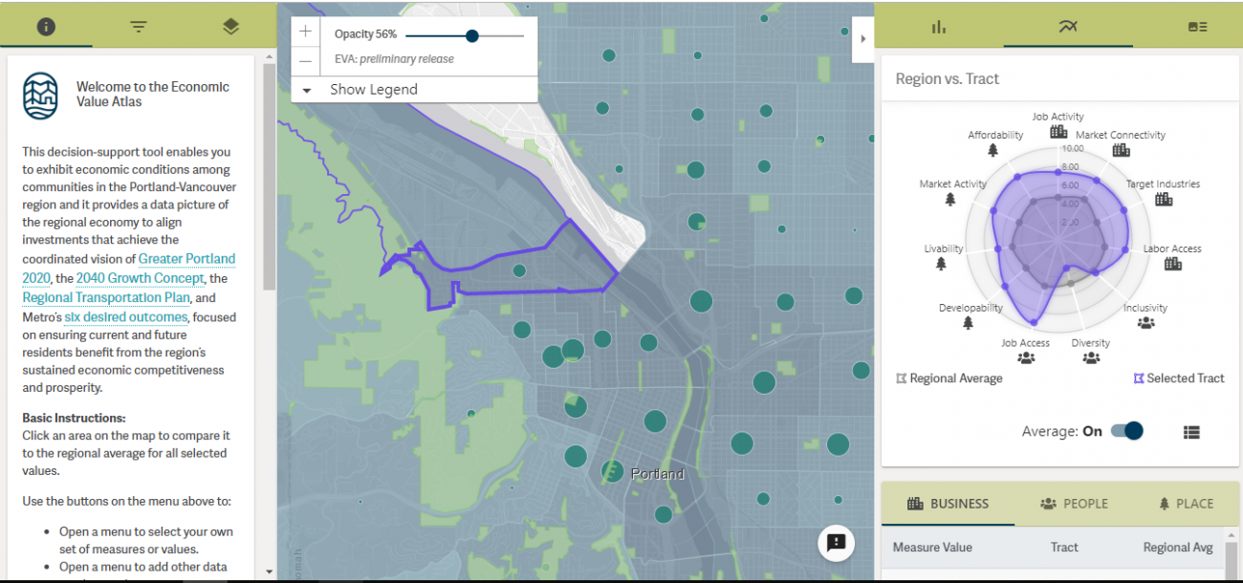Open the info tab icon
The width and height of the screenshot is (1243, 583).
point(46,27)
